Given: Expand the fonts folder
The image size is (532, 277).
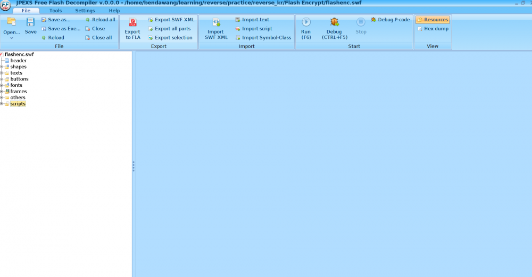Looking at the screenshot, I should [x=2, y=85].
